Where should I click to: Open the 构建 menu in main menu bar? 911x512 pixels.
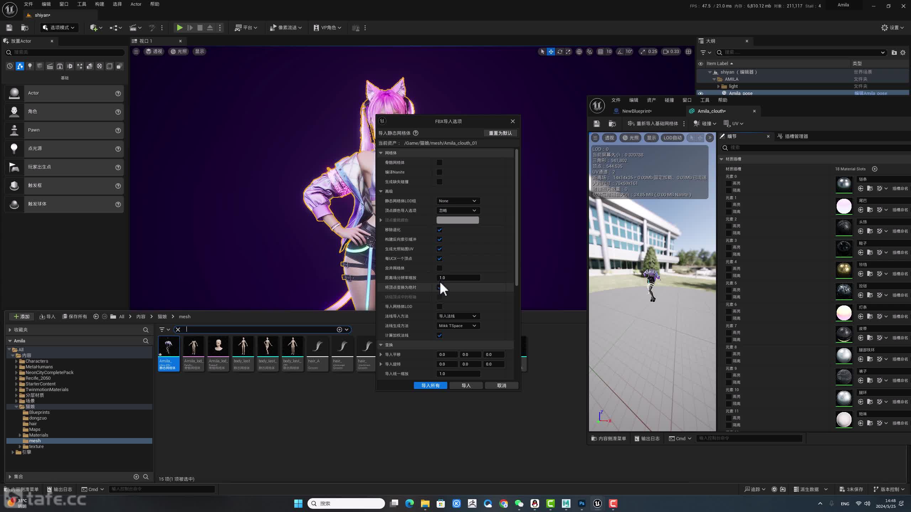coord(100,4)
